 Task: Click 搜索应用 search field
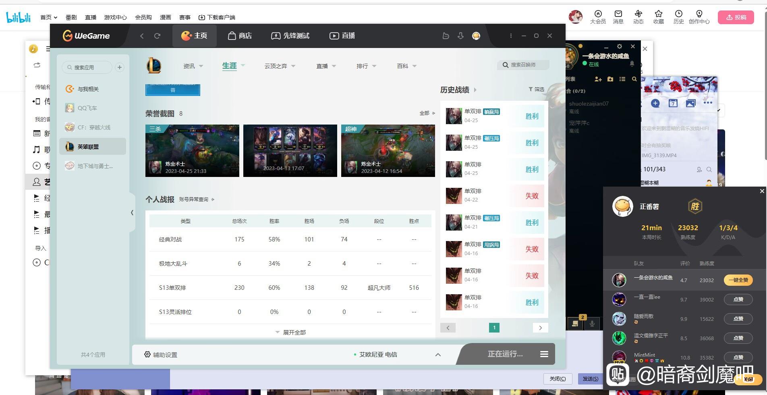(87, 67)
